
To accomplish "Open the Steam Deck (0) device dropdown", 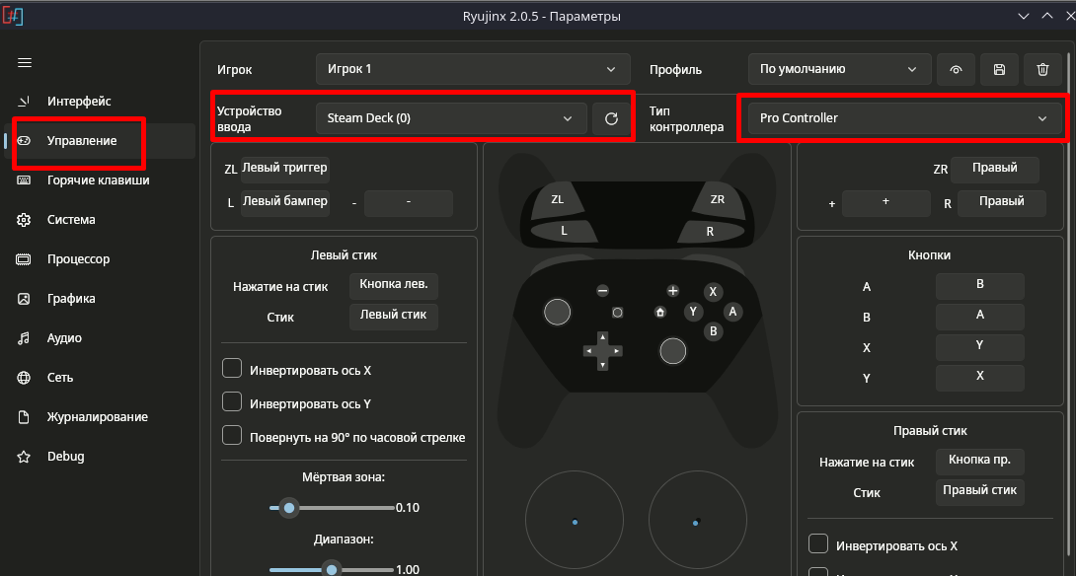I will pyautogui.click(x=451, y=118).
